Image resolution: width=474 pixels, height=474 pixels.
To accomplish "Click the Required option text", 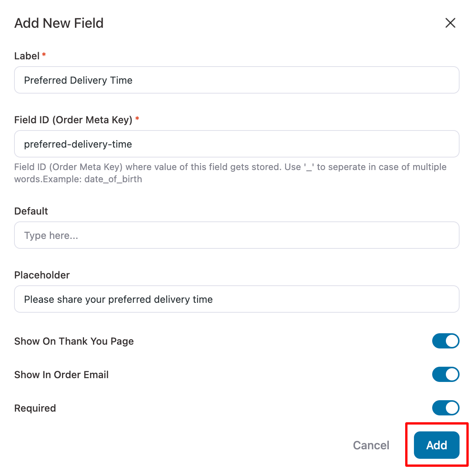I will (x=35, y=408).
